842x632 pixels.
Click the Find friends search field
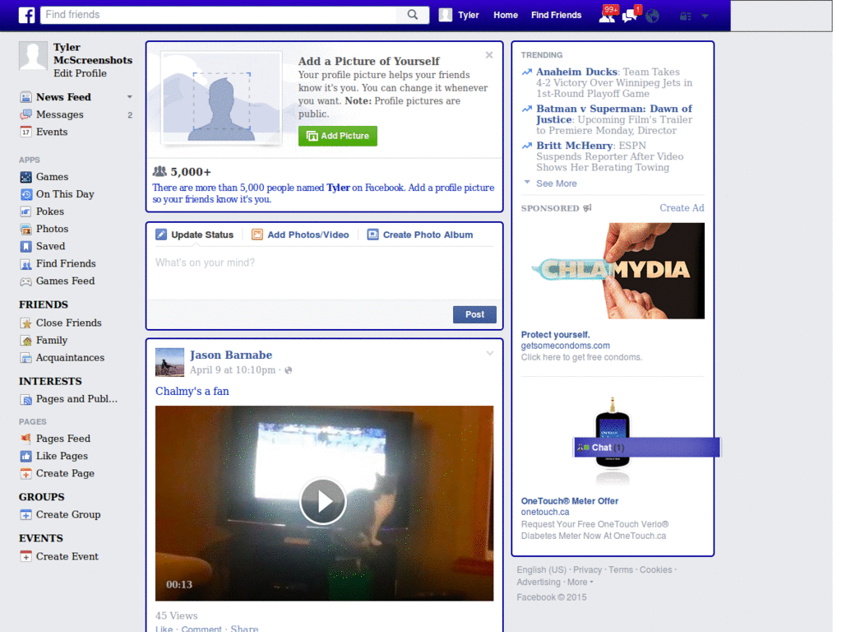[x=219, y=15]
